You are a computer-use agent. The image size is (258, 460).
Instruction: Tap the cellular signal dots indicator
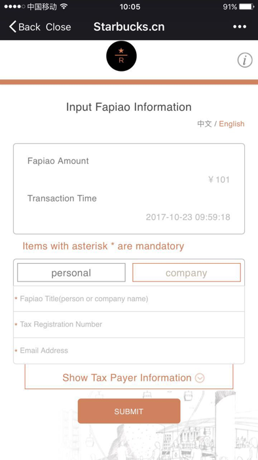click(14, 7)
